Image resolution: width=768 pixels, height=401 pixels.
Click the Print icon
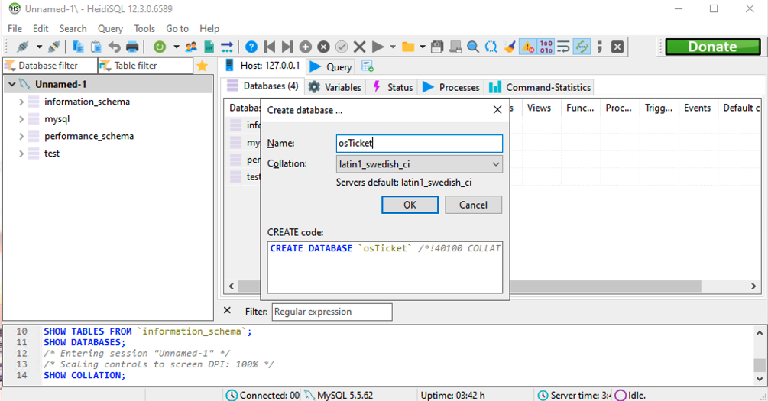132,47
